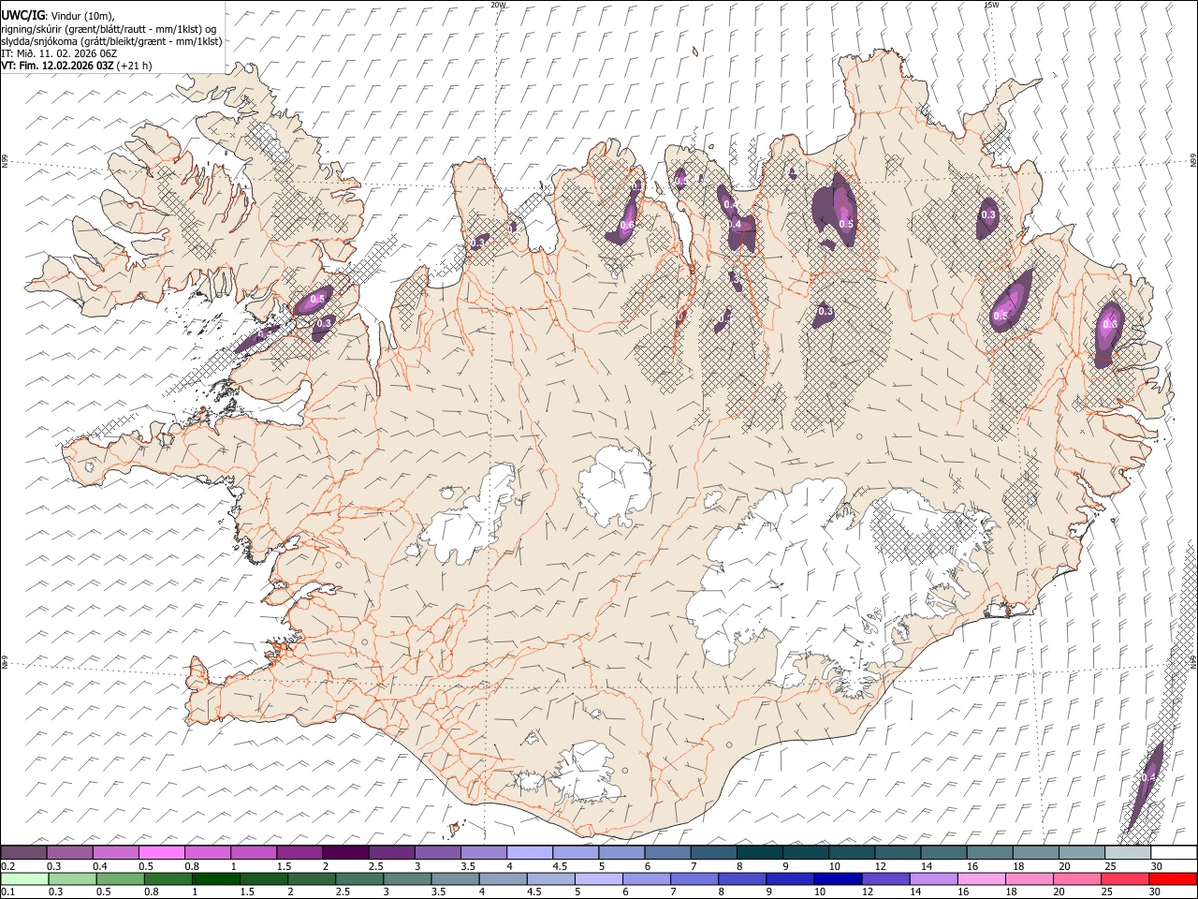Click the "0.1" label starting the rain legend
Image resolution: width=1198 pixels, height=899 pixels.
click(x=7, y=892)
